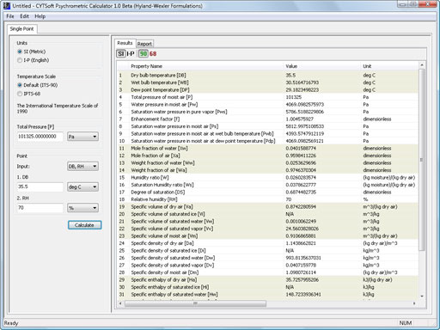Select Specific enthalpy of dry air [Ha] row
Image resolution: width=440 pixels, height=330 pixels.
[x=267, y=280]
